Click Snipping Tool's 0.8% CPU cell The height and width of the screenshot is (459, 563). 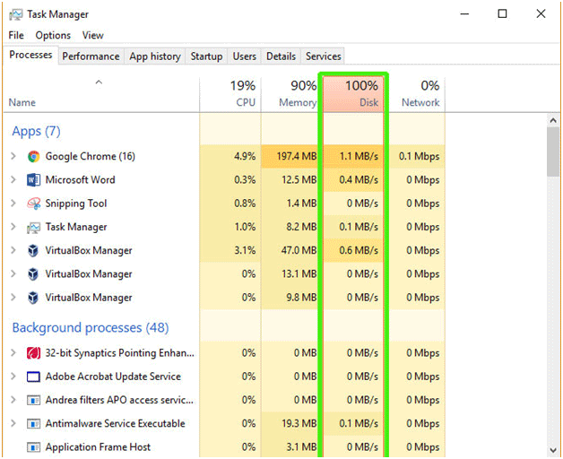pyautogui.click(x=230, y=204)
